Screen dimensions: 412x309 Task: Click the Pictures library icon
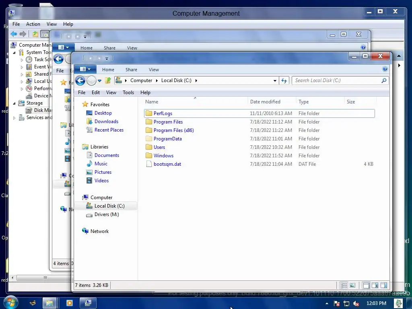tap(89, 172)
